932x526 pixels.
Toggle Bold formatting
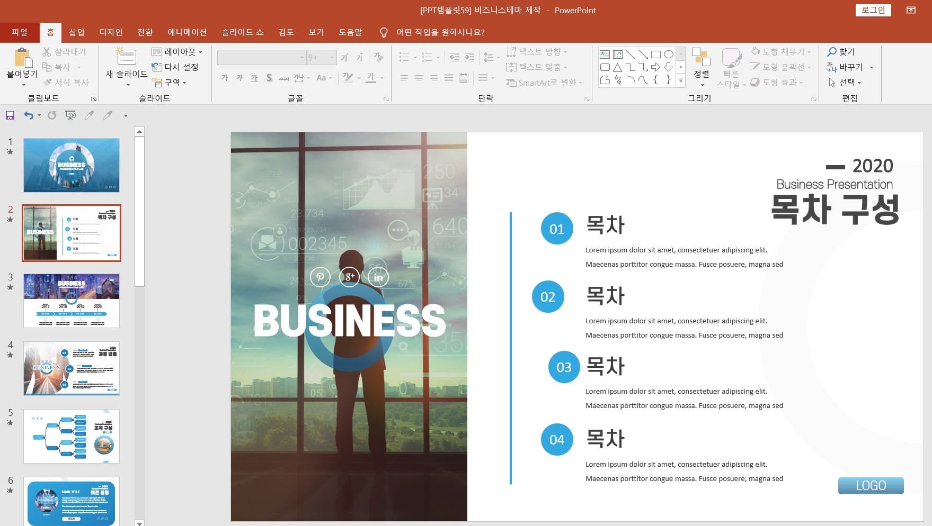tap(225, 78)
